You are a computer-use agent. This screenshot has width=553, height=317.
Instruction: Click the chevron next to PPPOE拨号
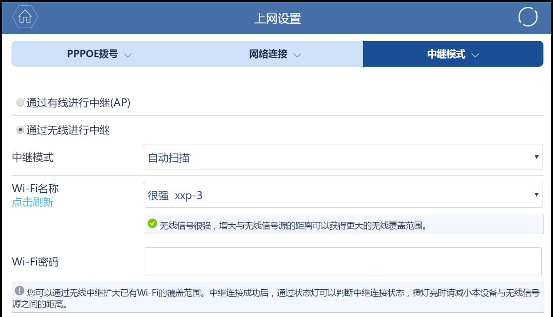click(127, 55)
